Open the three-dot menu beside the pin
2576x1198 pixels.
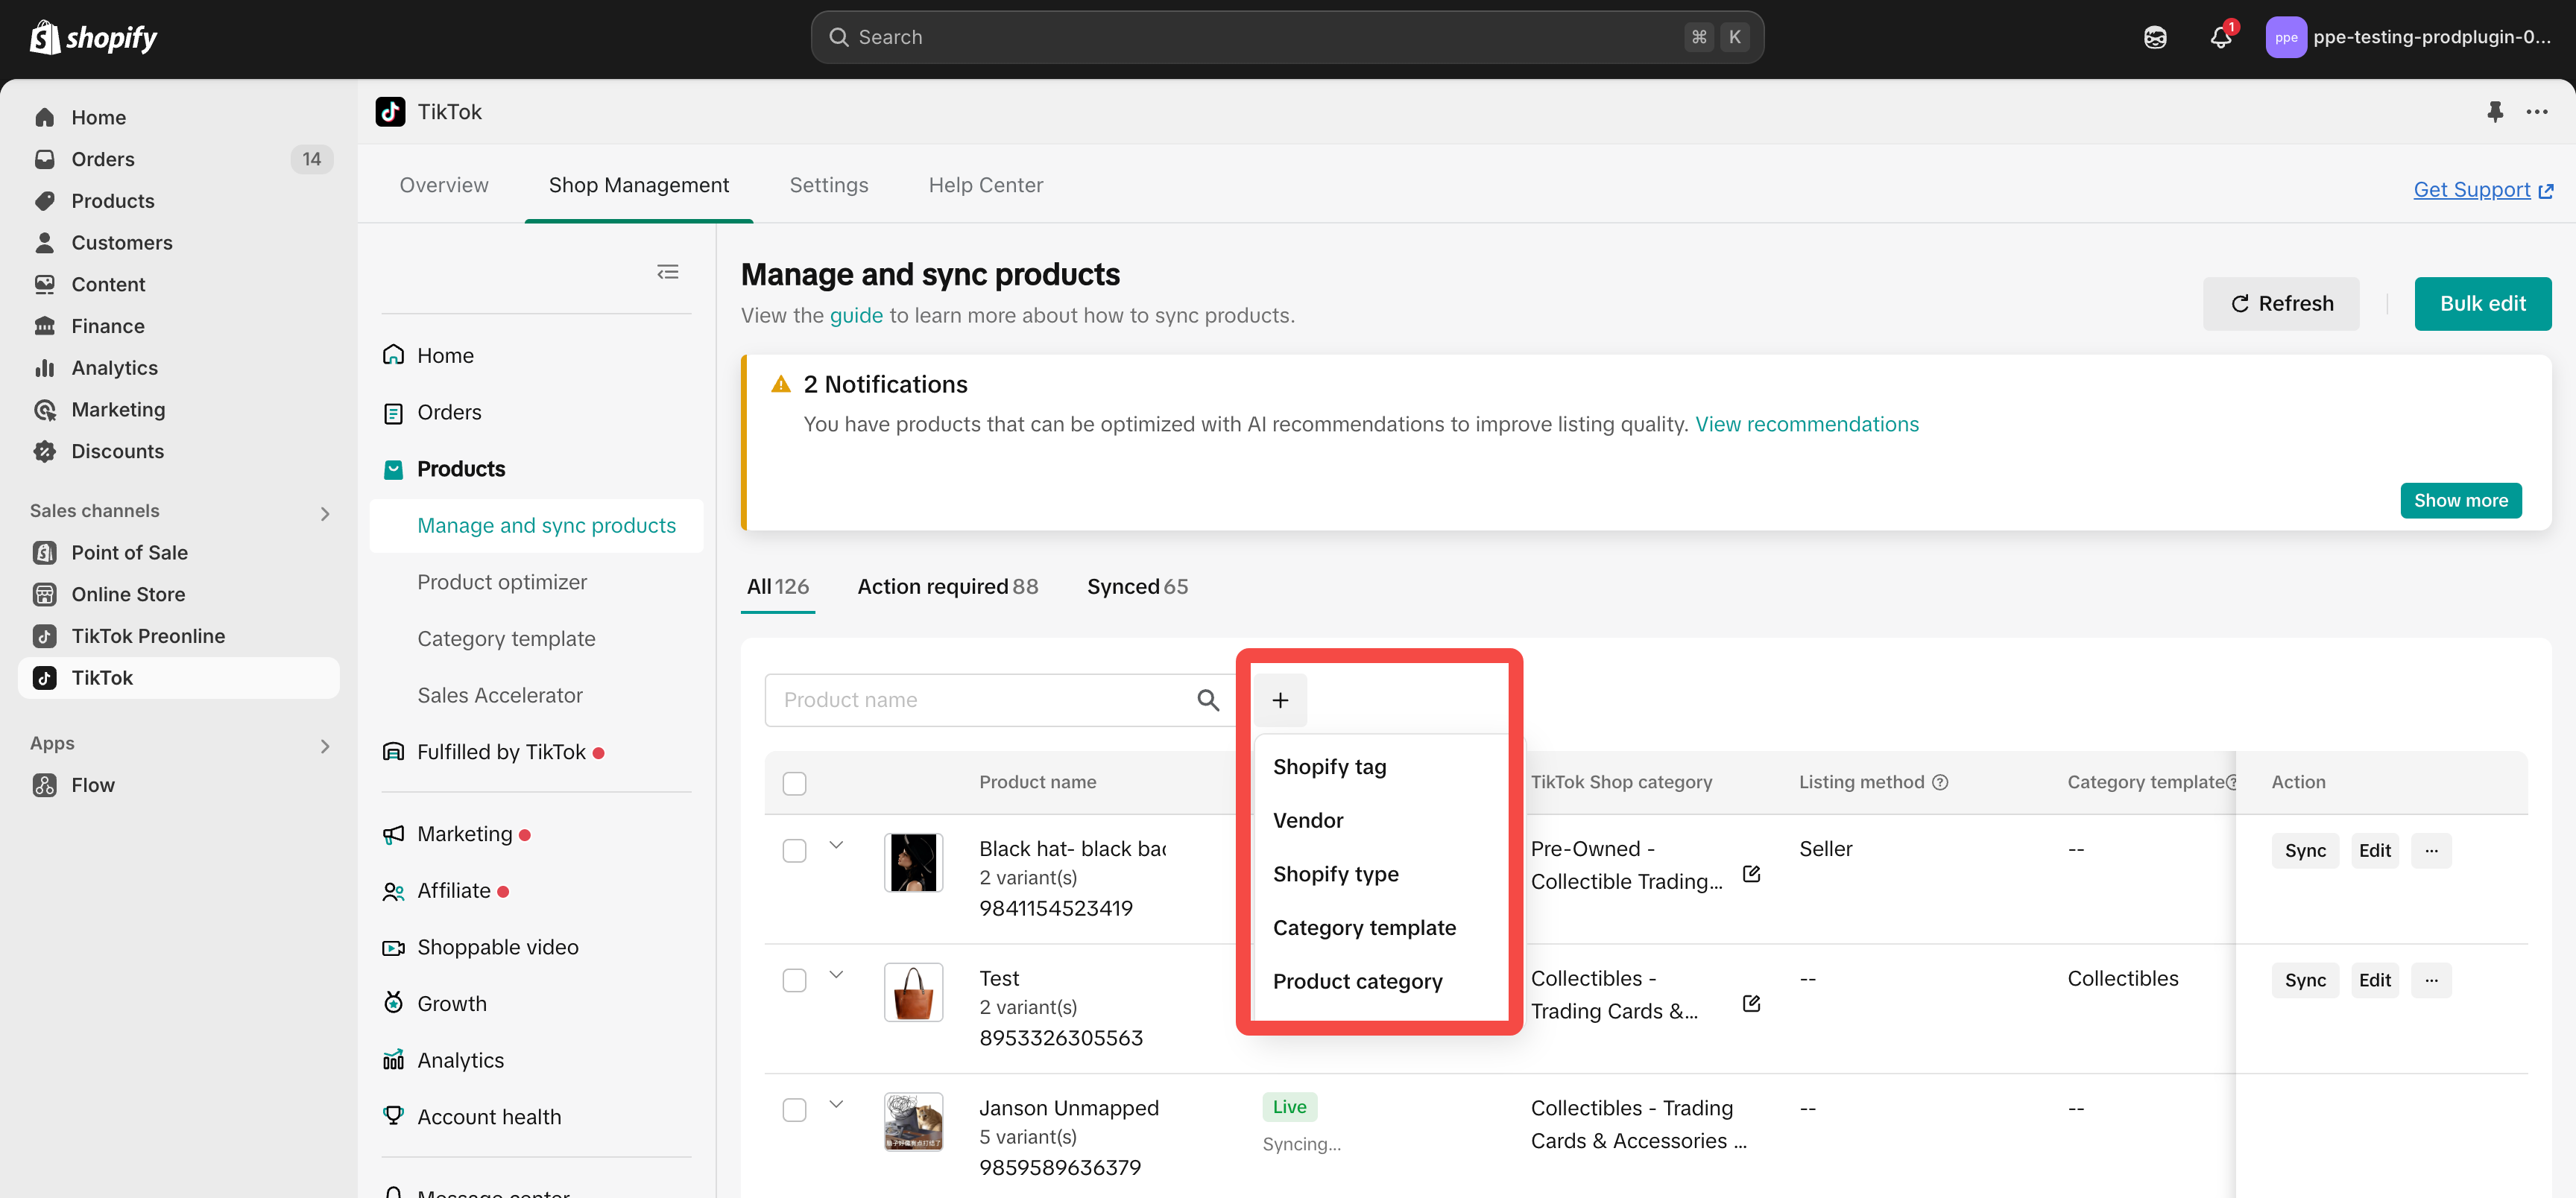click(x=2536, y=112)
